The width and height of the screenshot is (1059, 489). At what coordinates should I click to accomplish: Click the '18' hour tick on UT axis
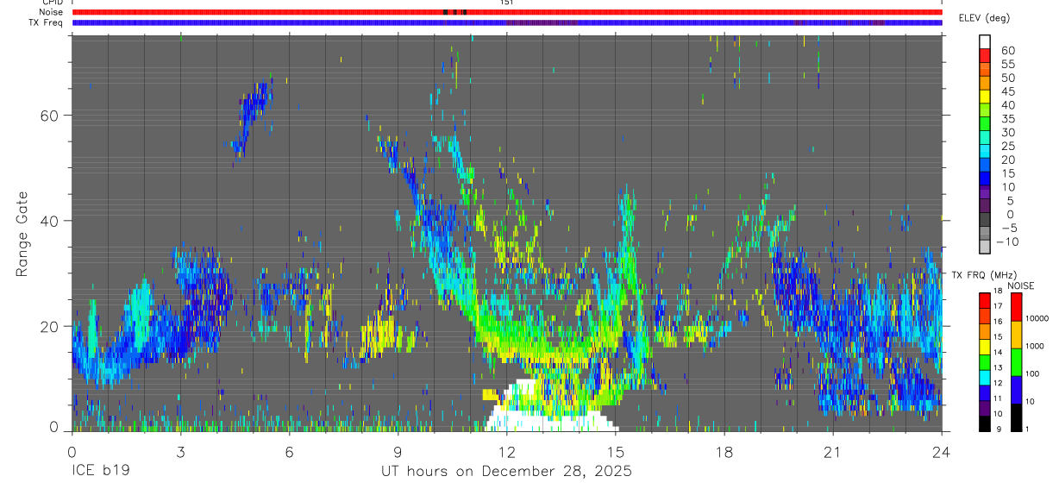pyautogui.click(x=724, y=451)
